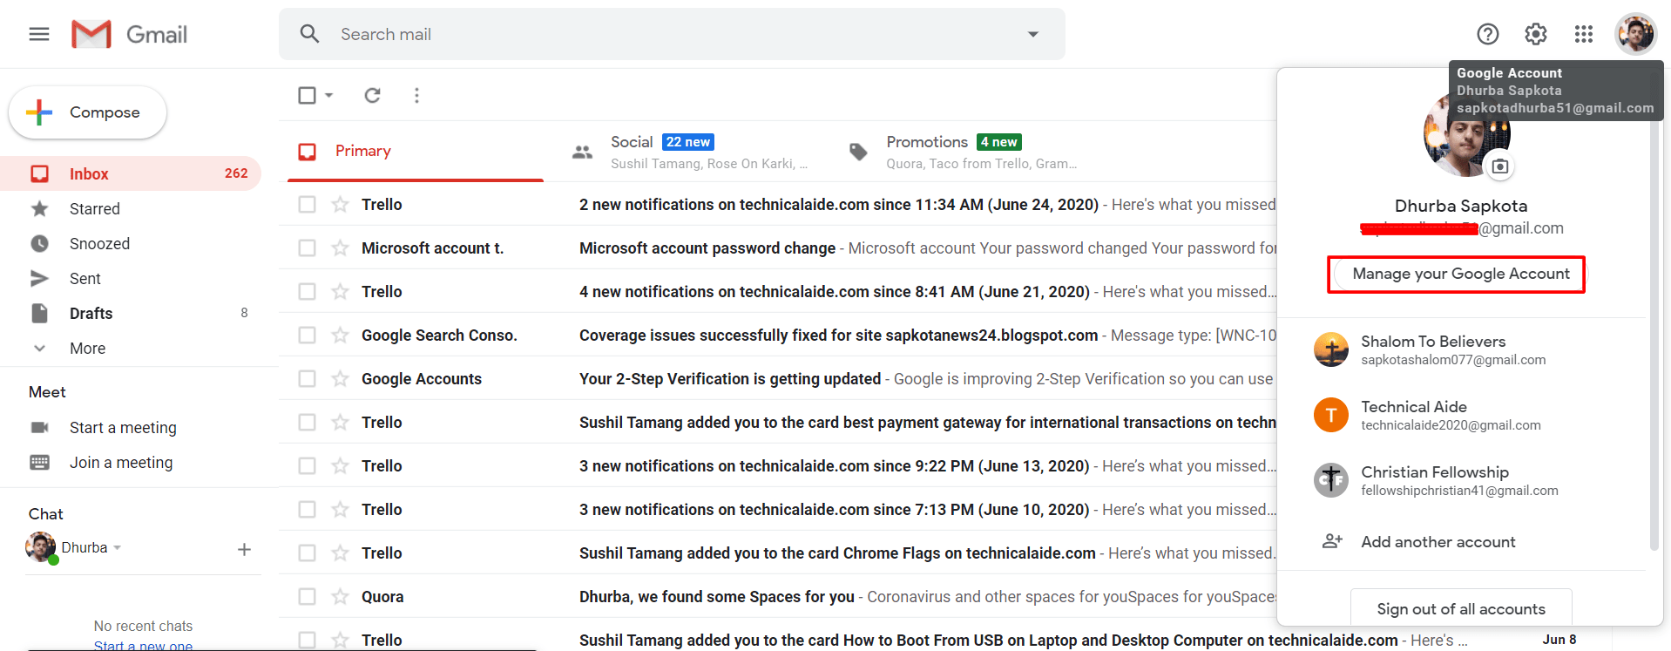Viewport: 1671px width, 651px height.
Task: Click the Snoozed clock icon
Action: (39, 244)
